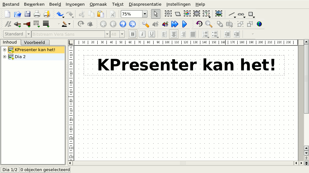Click the slide title text 'KPresenter kan het!'
Viewport: 309px width, 173px height.
(x=186, y=65)
